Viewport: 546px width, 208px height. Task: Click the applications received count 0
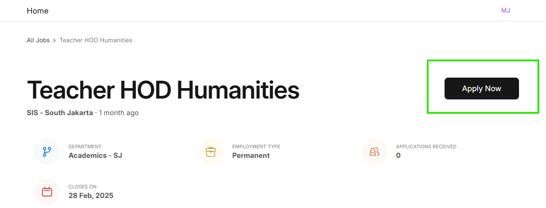click(398, 155)
